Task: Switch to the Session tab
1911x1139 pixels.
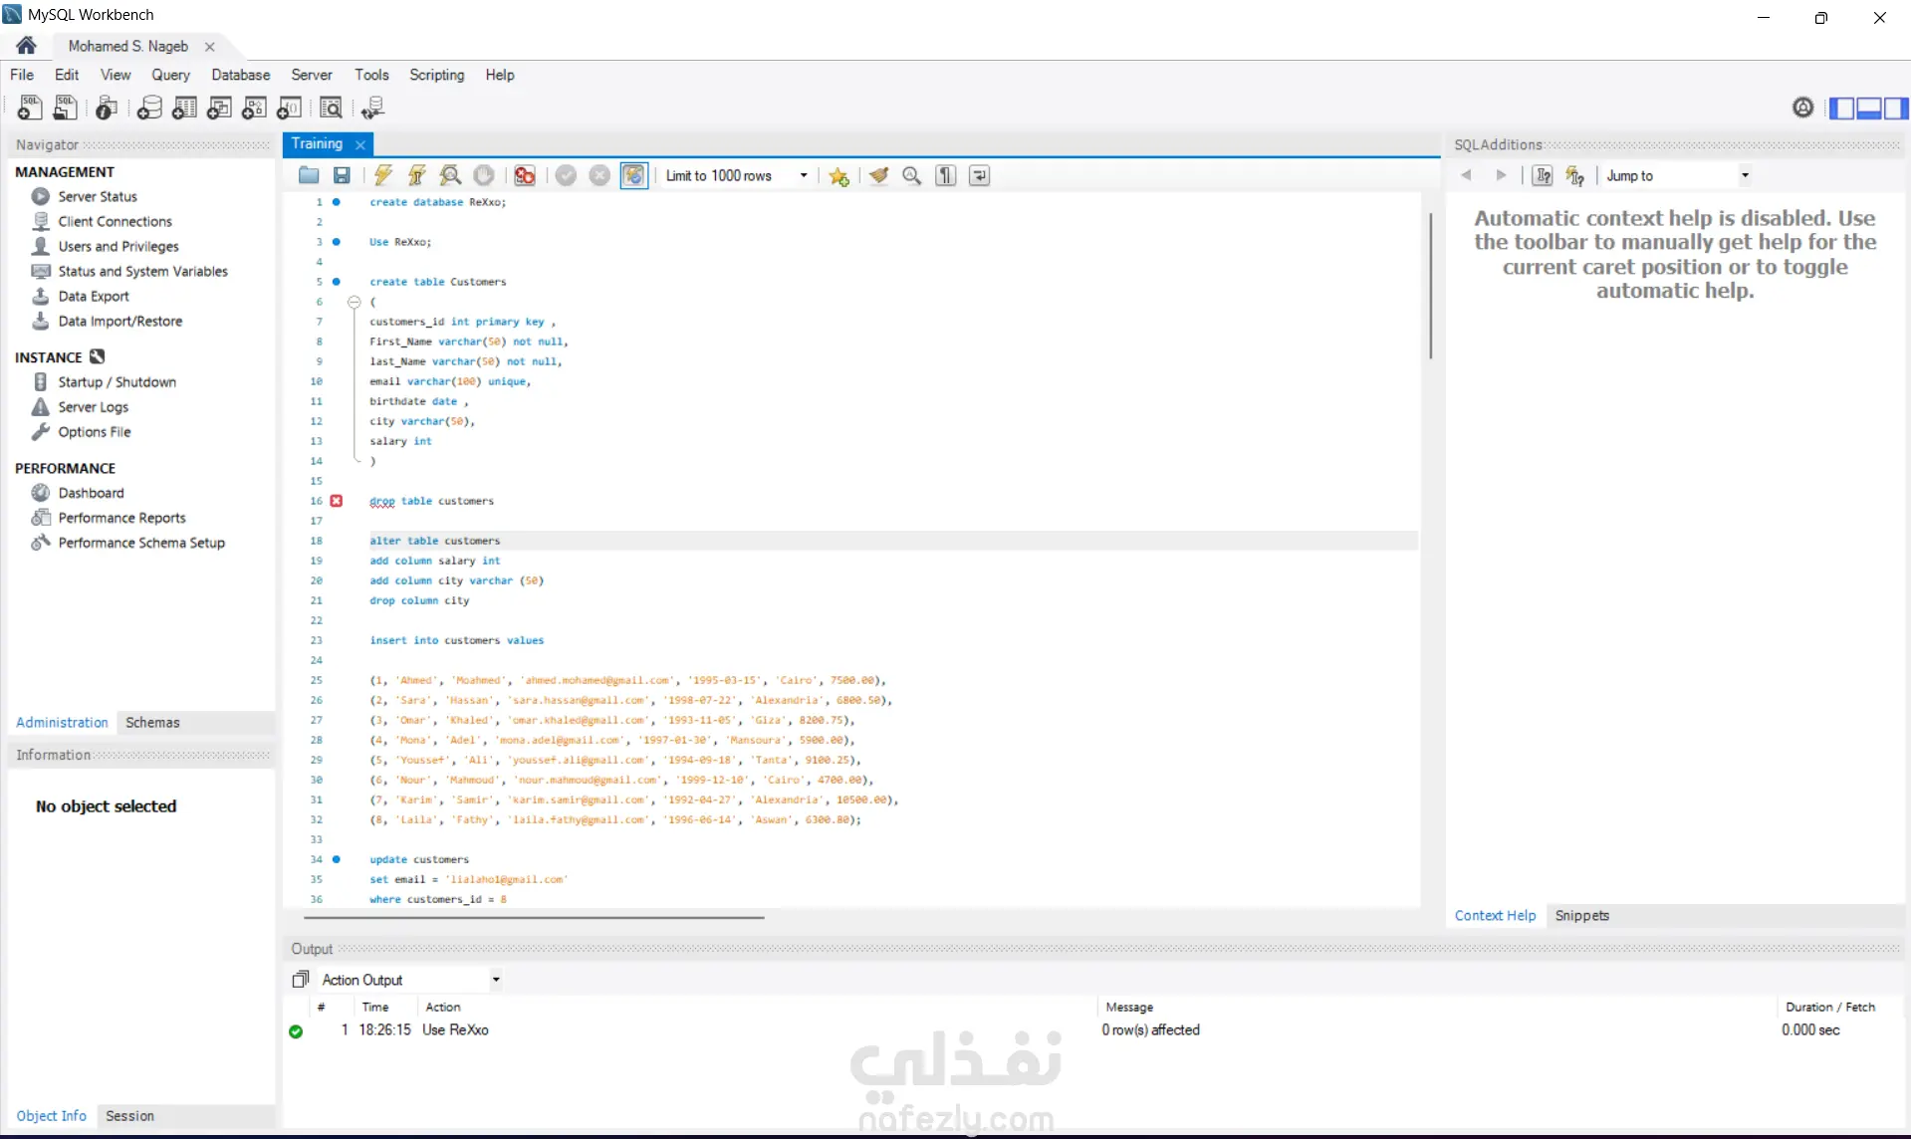Action: [x=129, y=1116]
